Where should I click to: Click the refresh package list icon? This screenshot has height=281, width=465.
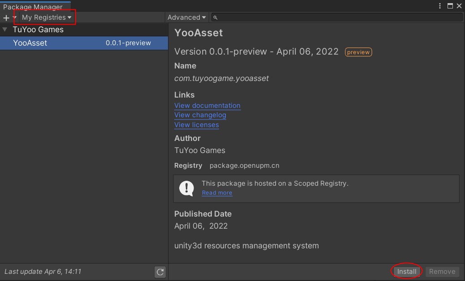160,272
